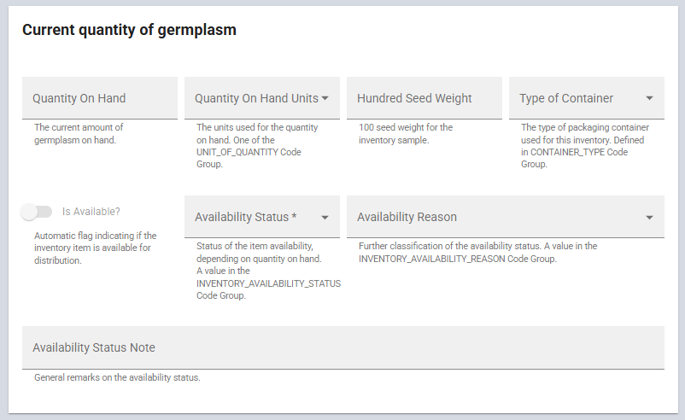The width and height of the screenshot is (685, 420).
Task: Click the 'General remarks on availability status' hint
Action: tap(117, 377)
